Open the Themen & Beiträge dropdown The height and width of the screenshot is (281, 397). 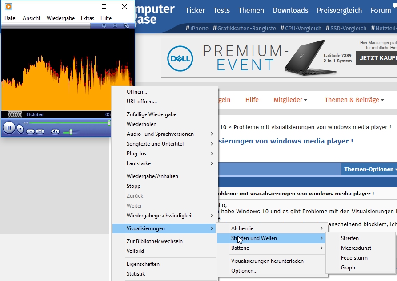pos(354,100)
